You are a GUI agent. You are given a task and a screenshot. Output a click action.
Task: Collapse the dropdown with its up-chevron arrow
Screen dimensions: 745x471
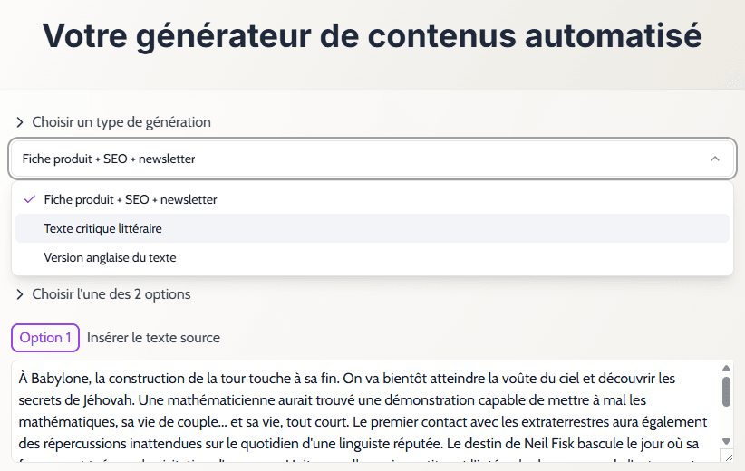(715, 159)
